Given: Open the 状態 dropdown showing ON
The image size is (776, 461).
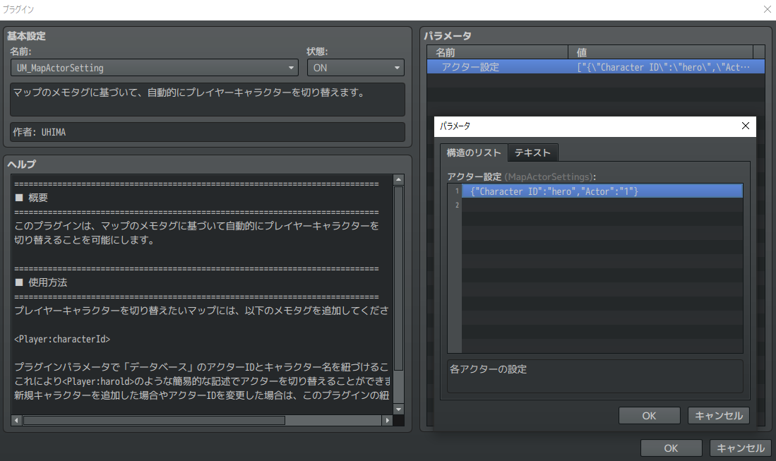Looking at the screenshot, I should click(397, 67).
